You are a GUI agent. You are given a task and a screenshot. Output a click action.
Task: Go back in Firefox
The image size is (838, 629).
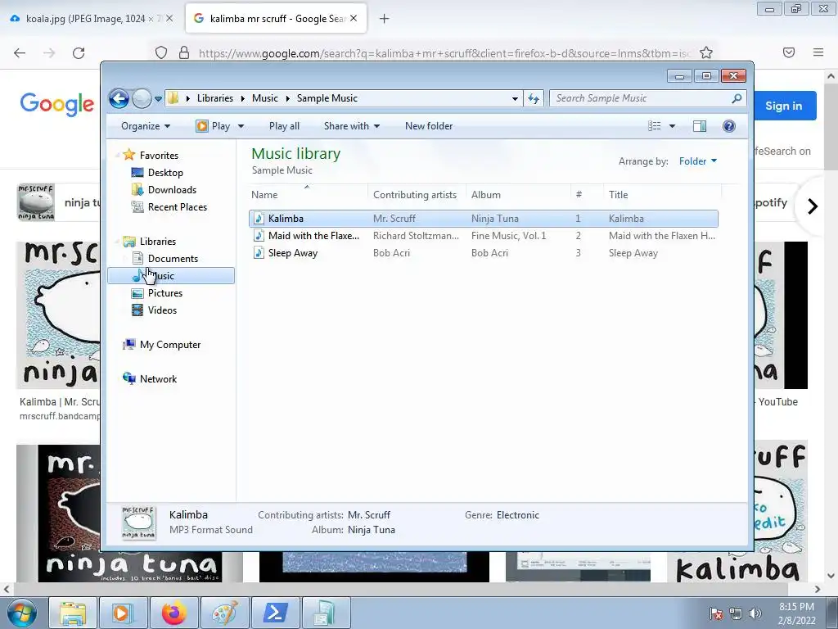click(x=20, y=53)
